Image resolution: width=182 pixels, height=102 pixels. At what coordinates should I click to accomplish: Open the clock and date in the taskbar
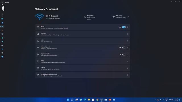click(x=176, y=100)
